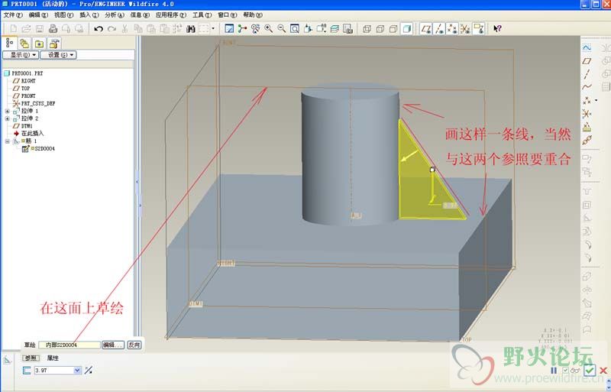Click the orient mode icon
Viewport: 611px width, 392px height.
coord(256,28)
